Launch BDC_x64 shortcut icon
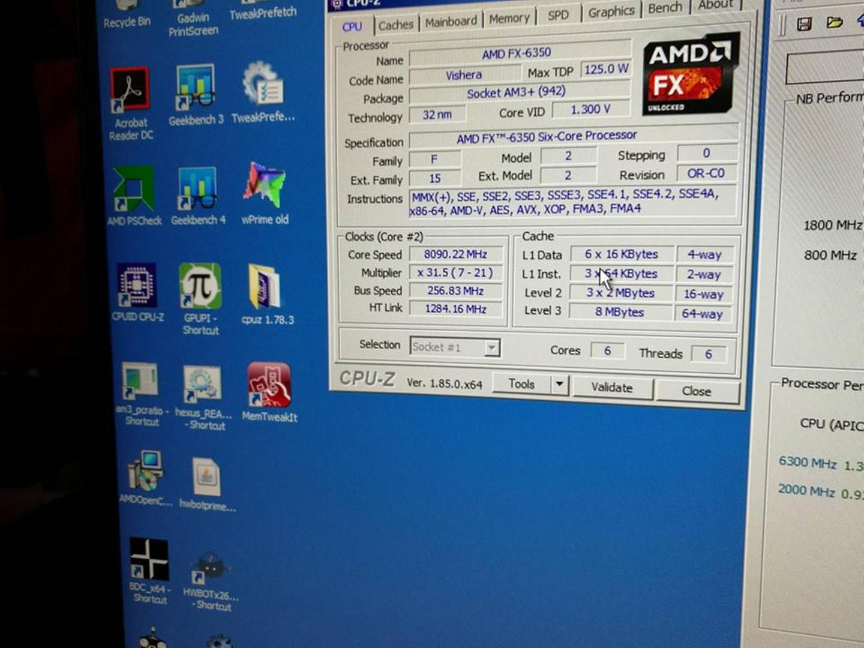 [x=149, y=570]
